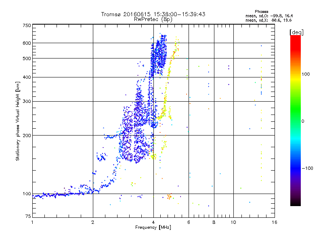Image resolution: width=323 pixels, height=242 pixels.
Task: Click the '100' label on degree colour scale
Action: (x=306, y=74)
